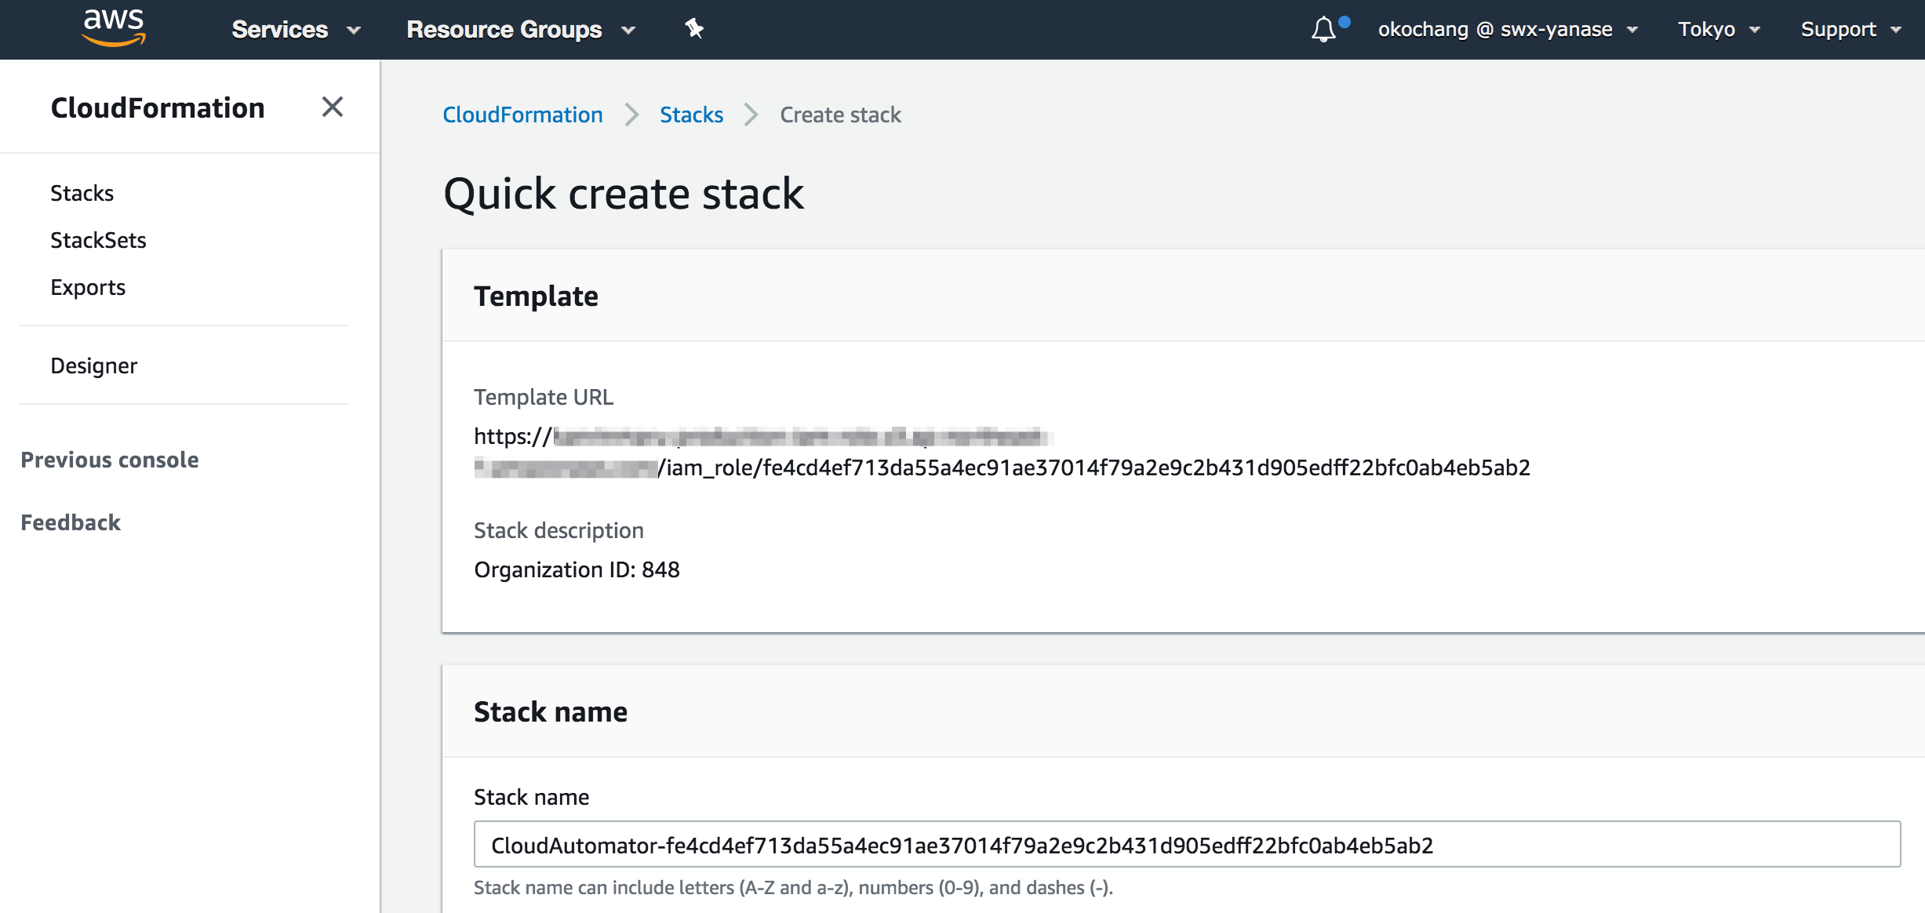This screenshot has width=1925, height=913.
Task: Click the pushpin shortcut icon
Action: 694,29
